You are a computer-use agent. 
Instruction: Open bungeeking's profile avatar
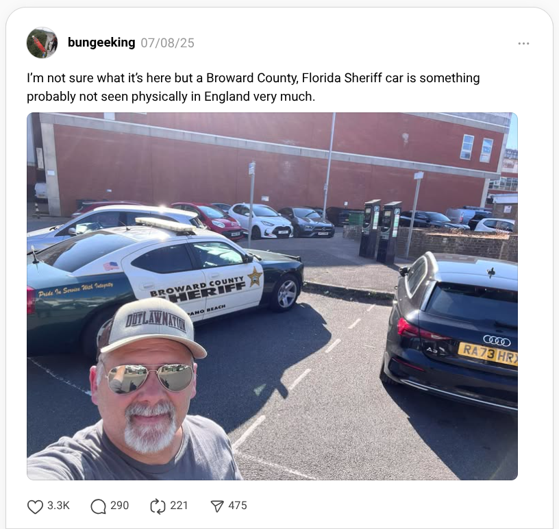42,42
